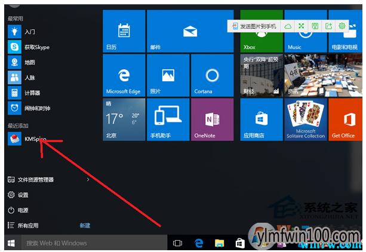The width and height of the screenshot is (366, 252).
Task: Click the cloud icon in floating toolbar
Action: pos(288,26)
